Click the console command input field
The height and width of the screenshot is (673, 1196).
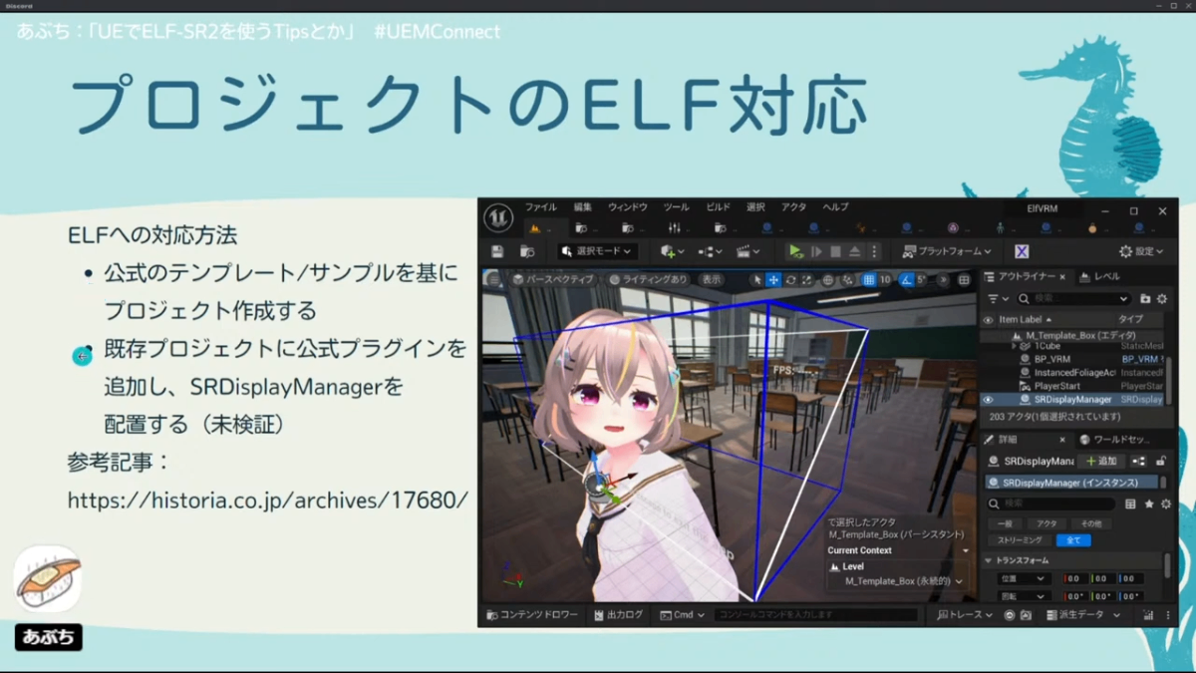click(816, 615)
